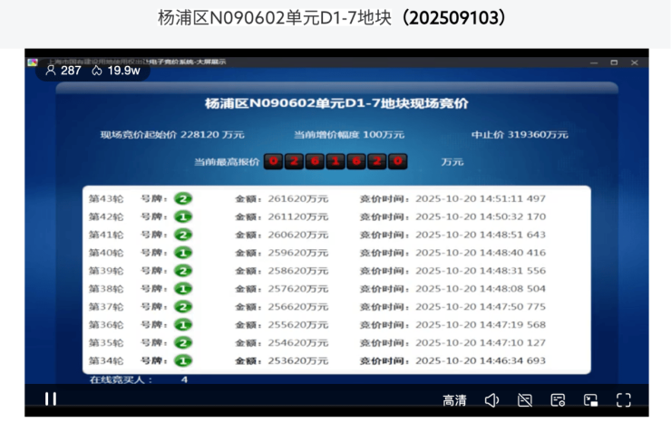Pause the live video playback
This screenshot has width=671, height=422.
coord(51,399)
